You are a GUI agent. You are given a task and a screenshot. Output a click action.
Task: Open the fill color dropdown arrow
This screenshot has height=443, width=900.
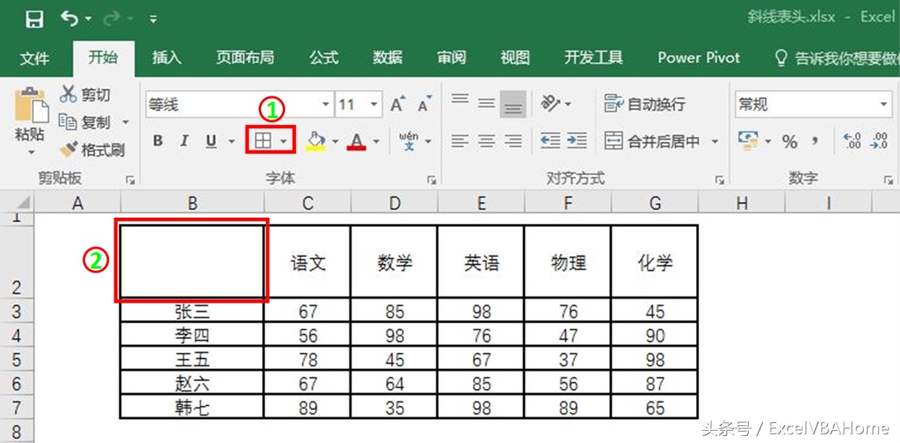335,141
